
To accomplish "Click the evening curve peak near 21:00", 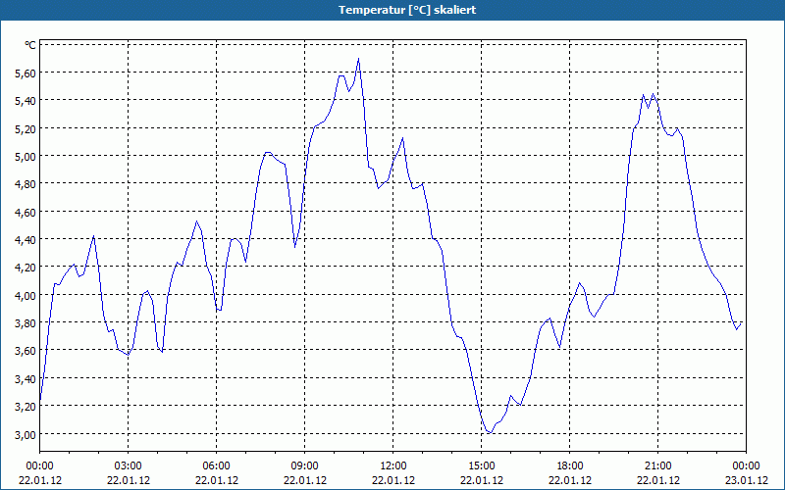I will coord(653,94).
